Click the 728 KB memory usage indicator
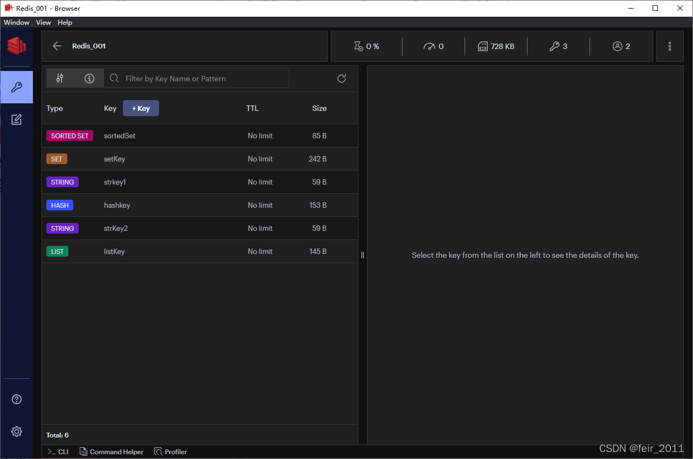The image size is (693, 459). tap(496, 46)
